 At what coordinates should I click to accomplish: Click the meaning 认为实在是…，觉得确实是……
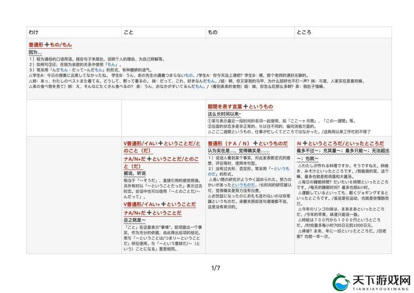click(x=238, y=151)
